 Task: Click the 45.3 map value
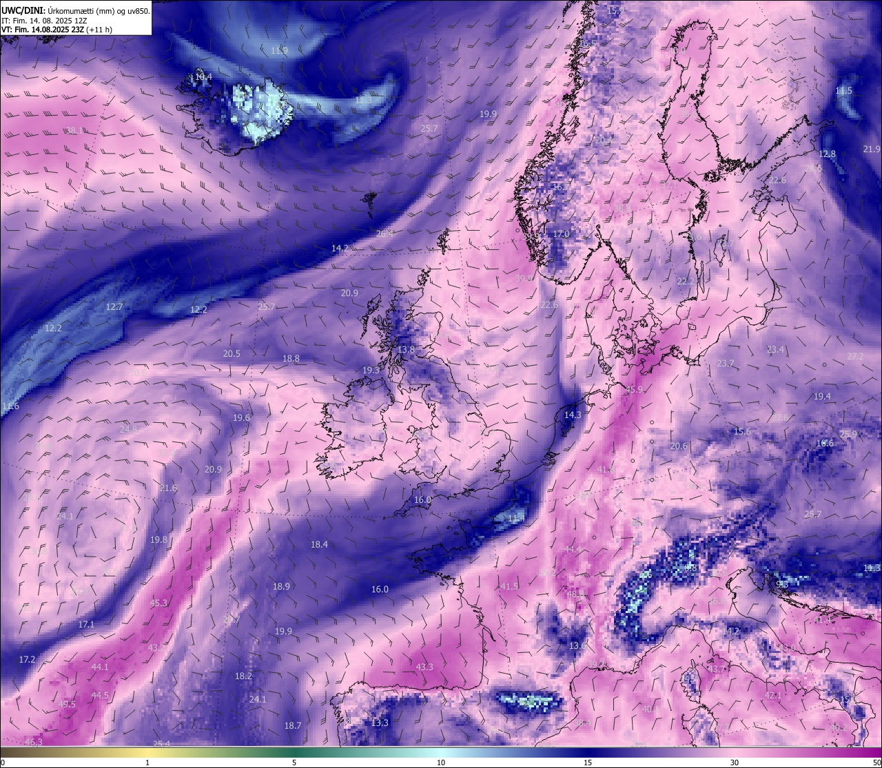click(158, 603)
